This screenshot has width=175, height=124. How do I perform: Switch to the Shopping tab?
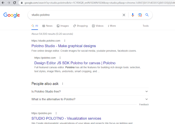[x=80, y=26]
